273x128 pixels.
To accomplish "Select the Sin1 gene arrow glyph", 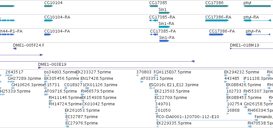I will coord(164,13).
